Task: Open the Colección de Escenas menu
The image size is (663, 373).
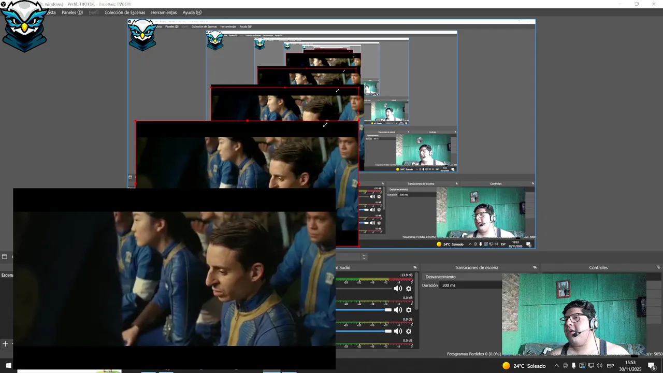Action: (125, 12)
